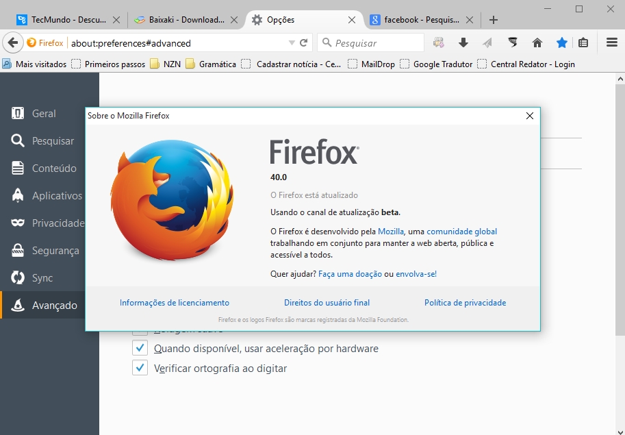The height and width of the screenshot is (435, 625).
Task: Toggle Verificar ortografia ao digitar checkbox
Action: tap(140, 368)
